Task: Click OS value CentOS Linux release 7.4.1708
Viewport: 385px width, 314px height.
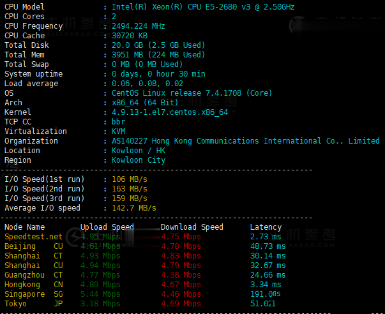Action: tap(177, 93)
